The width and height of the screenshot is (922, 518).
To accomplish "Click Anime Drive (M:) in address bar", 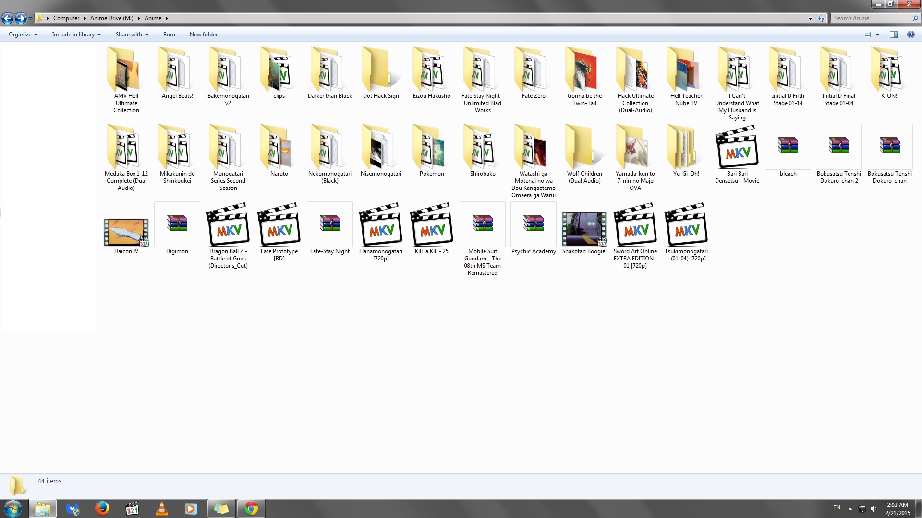I will point(111,18).
